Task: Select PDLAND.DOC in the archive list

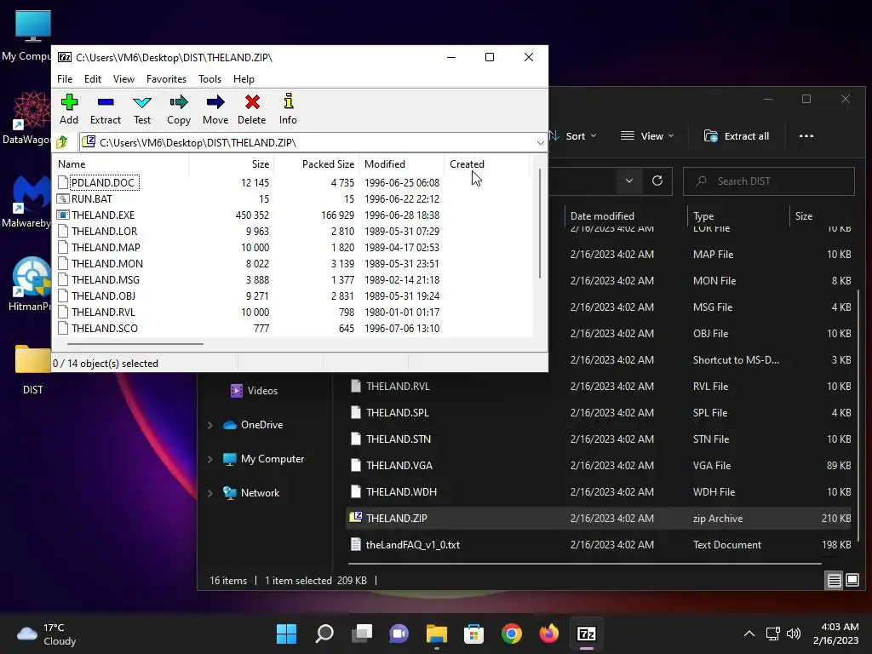Action: click(x=103, y=182)
